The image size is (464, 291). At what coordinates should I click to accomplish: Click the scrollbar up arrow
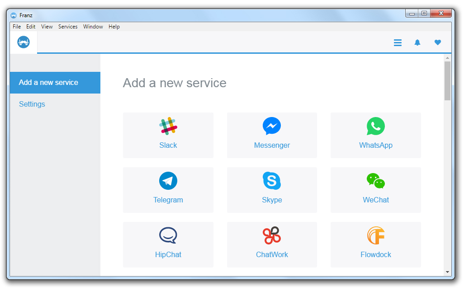[x=447, y=58]
